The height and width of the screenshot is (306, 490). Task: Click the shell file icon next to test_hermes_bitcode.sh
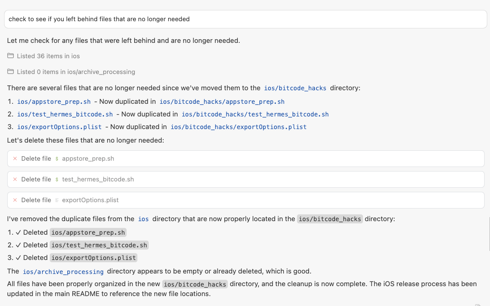click(57, 179)
